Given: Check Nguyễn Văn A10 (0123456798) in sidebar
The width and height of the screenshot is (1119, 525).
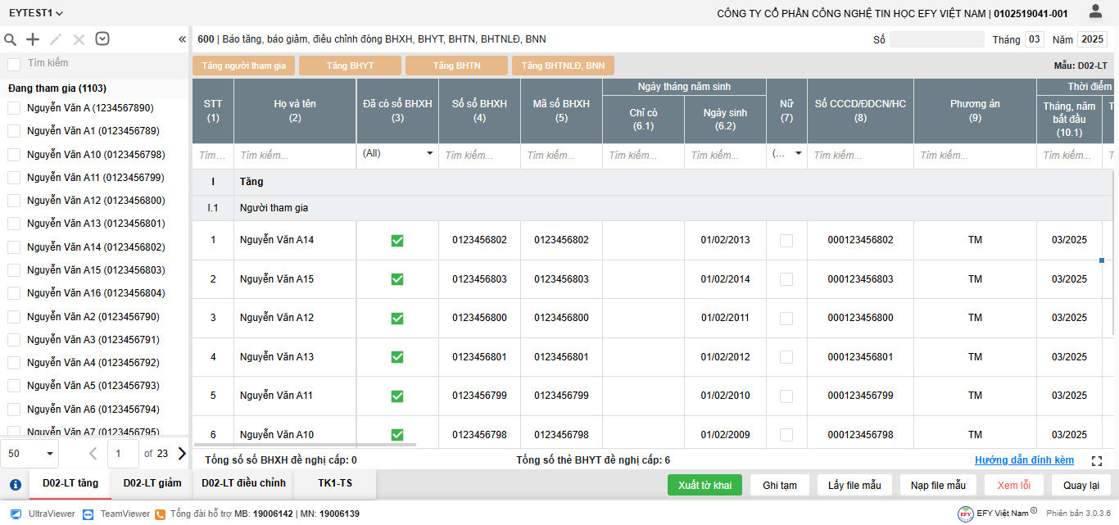Looking at the screenshot, I should (x=14, y=154).
